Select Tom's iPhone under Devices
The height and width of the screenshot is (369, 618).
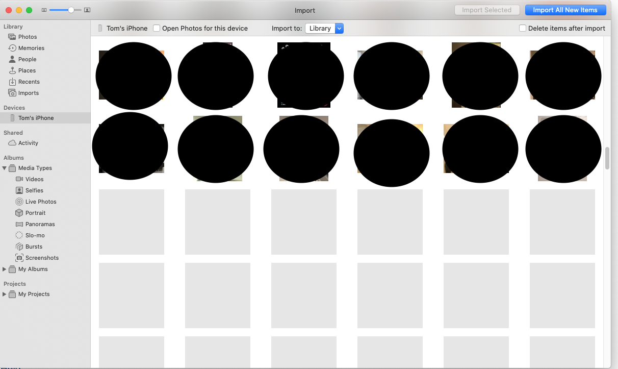45,118
